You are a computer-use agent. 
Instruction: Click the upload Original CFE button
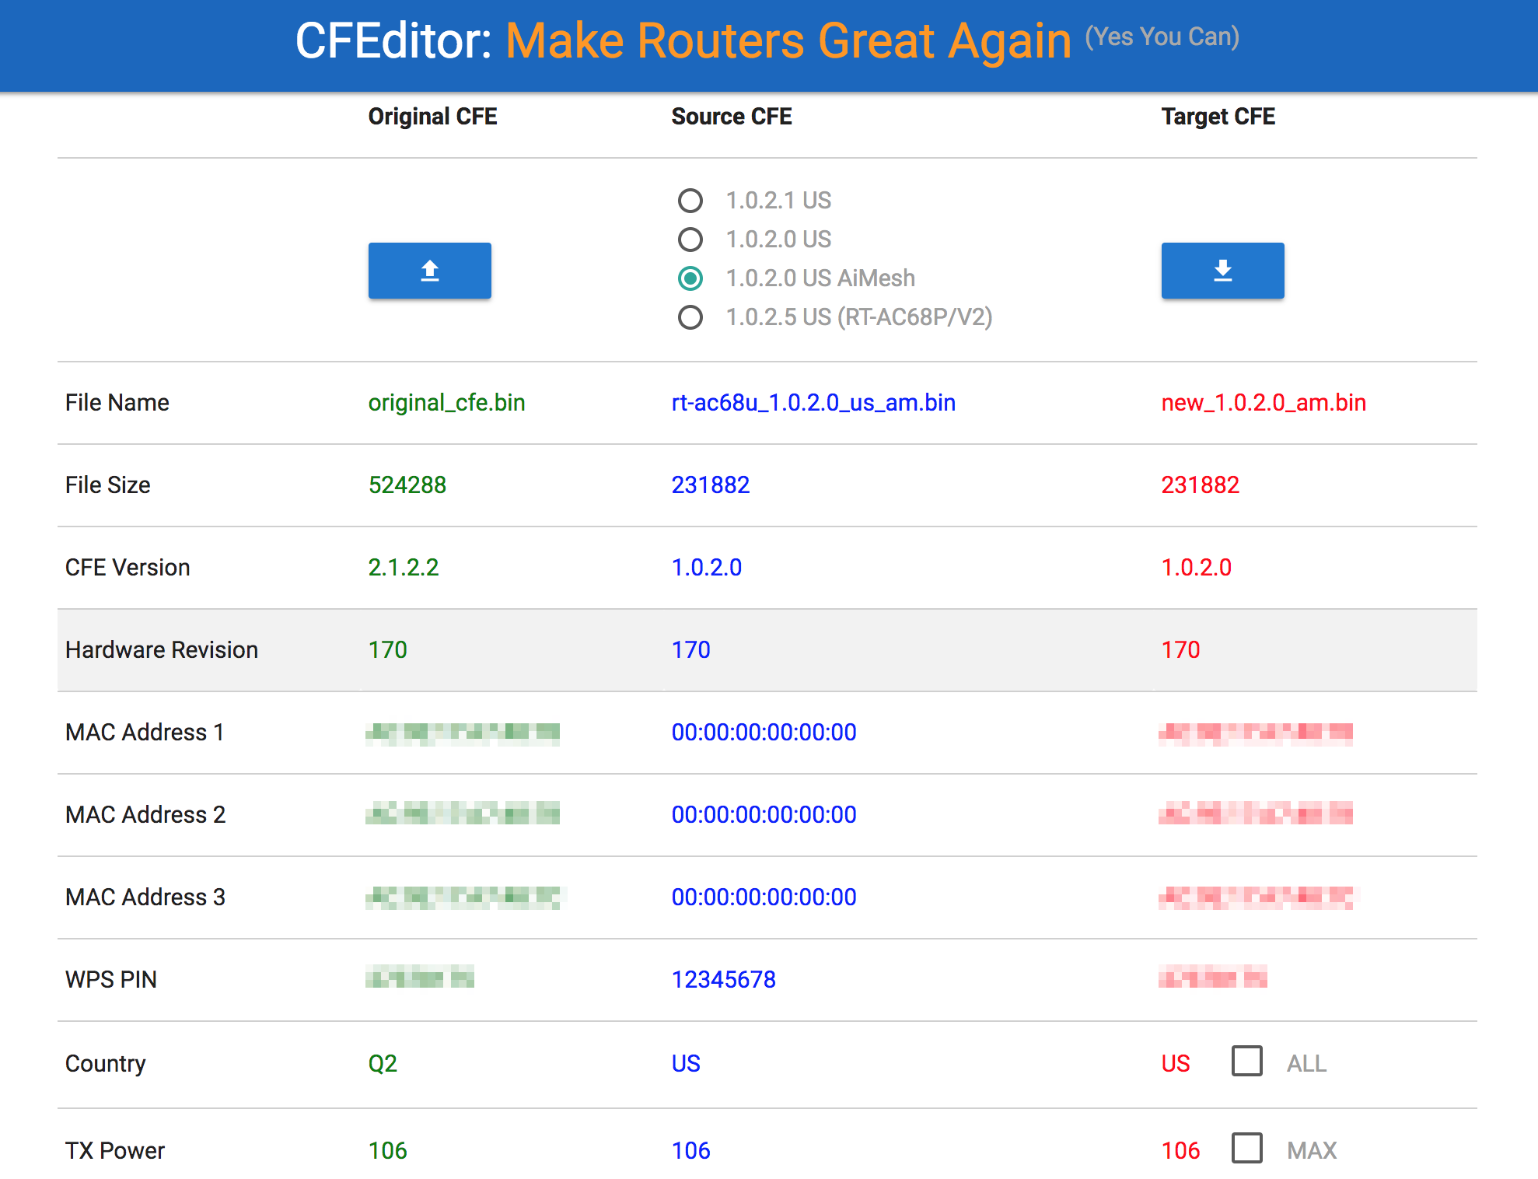point(429,271)
